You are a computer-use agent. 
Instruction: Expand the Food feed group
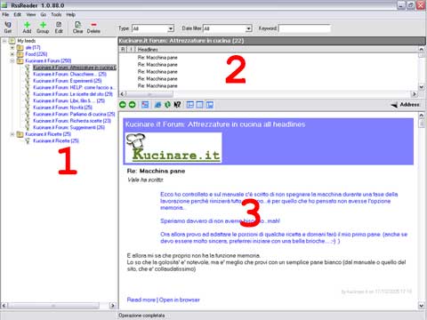coord(12,54)
